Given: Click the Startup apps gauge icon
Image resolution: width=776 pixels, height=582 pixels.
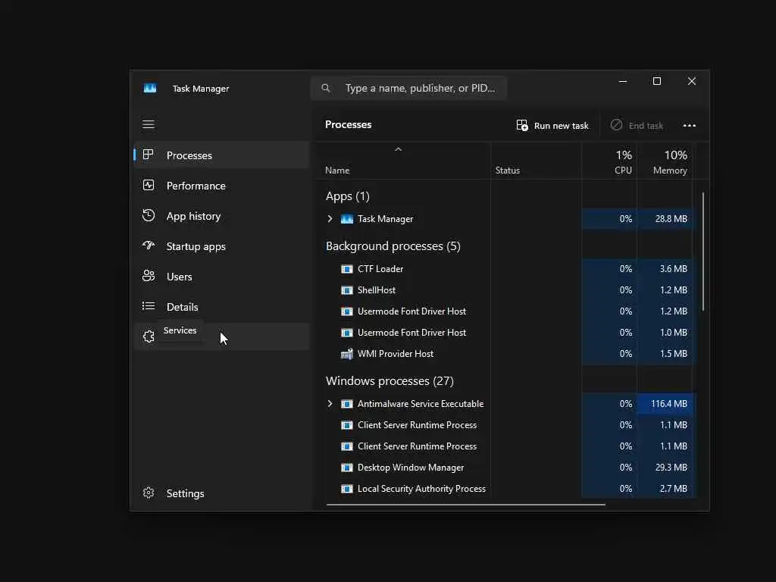Looking at the screenshot, I should tap(149, 246).
